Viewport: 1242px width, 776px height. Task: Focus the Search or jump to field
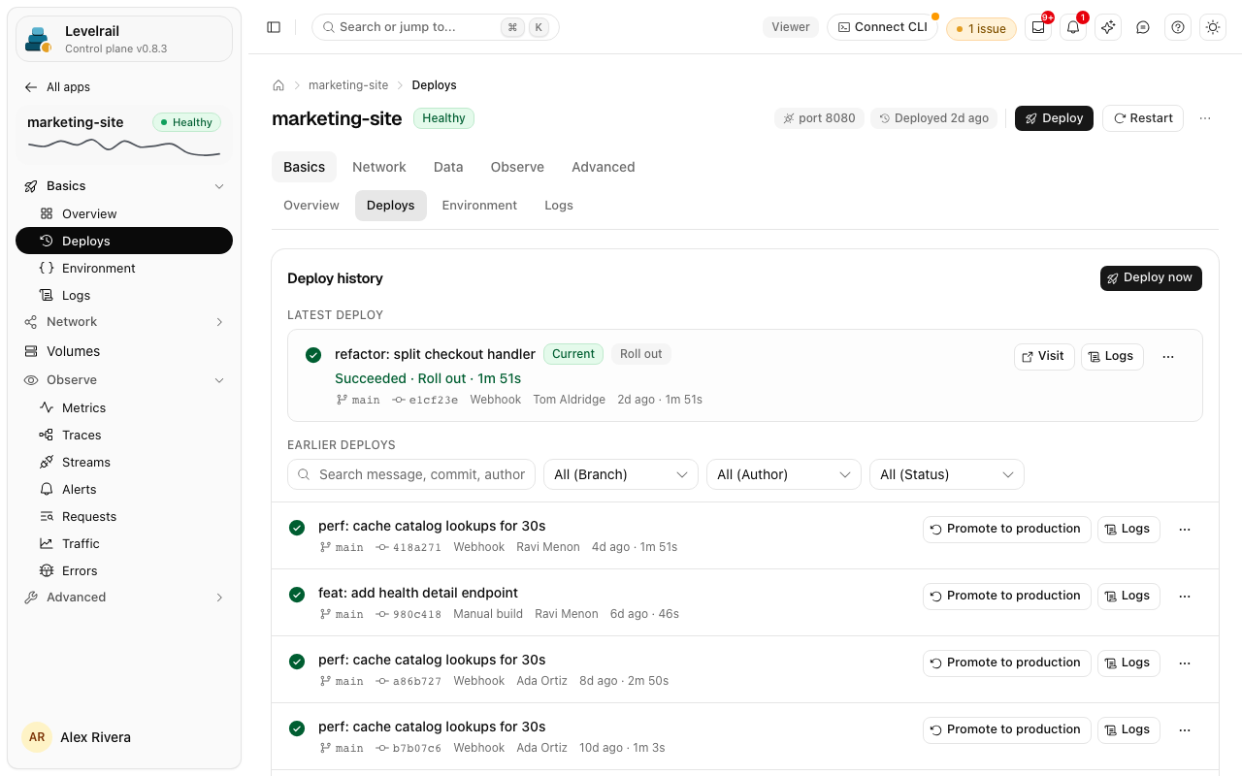point(436,27)
